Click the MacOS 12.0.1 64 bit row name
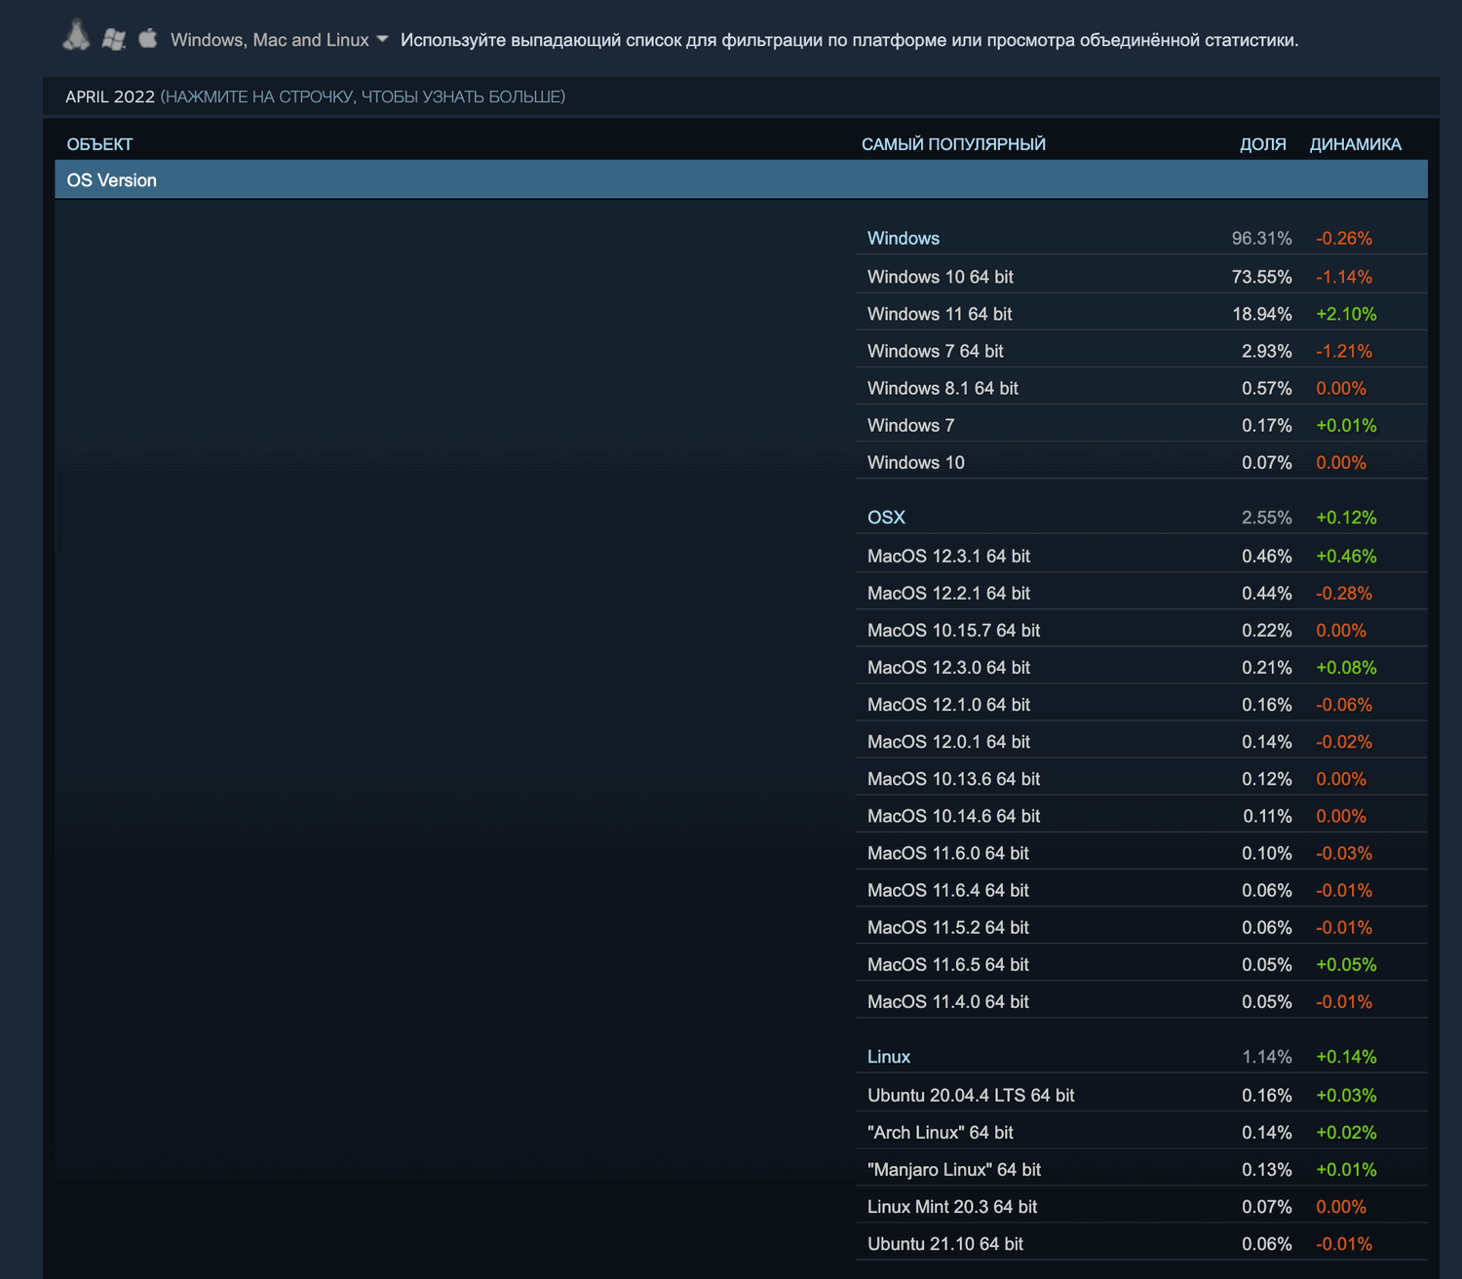 pos(948,741)
